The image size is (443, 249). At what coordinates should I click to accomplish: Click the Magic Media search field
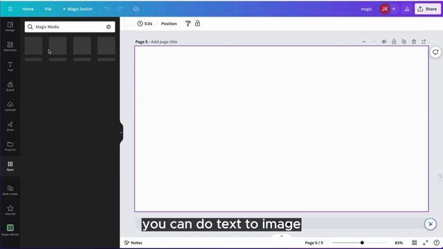(69, 27)
